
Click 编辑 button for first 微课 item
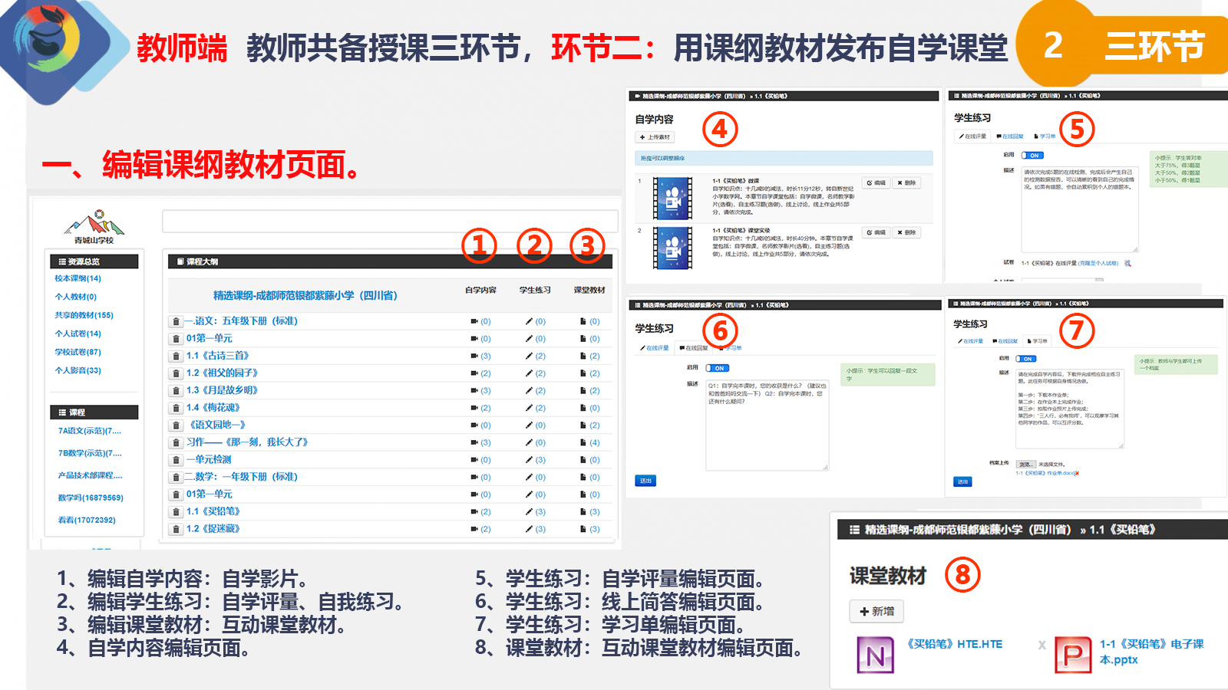pyautogui.click(x=876, y=183)
